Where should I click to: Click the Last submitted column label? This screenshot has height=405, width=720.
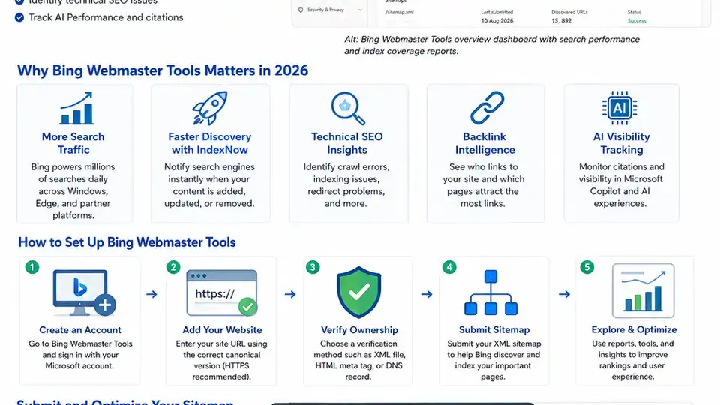pos(496,13)
